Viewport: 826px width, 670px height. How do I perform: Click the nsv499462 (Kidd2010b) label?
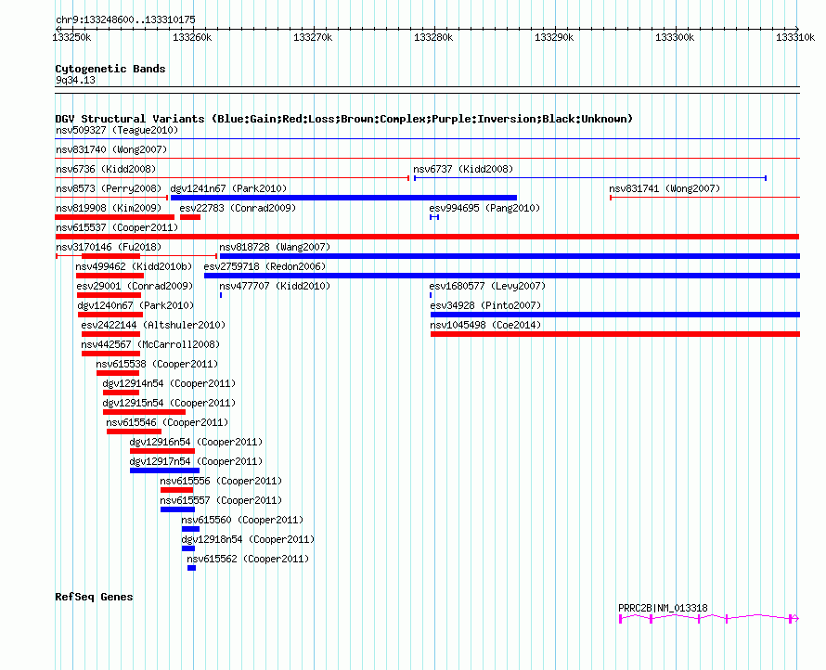(x=134, y=266)
